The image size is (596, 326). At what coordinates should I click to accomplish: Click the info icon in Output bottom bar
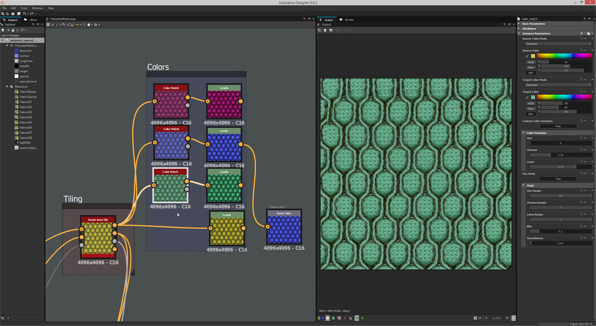click(345, 318)
